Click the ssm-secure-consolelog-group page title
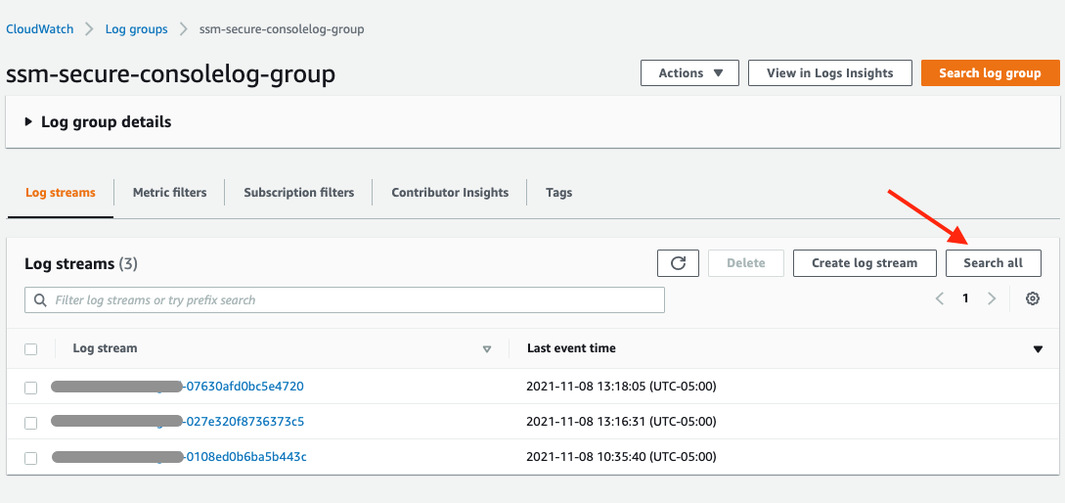The image size is (1065, 503). (x=170, y=74)
